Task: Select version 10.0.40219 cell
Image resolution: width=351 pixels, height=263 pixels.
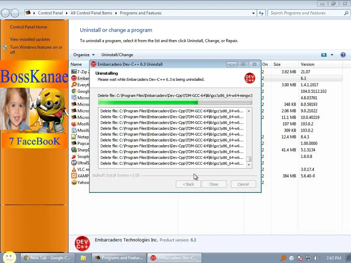Action: tap(310, 117)
